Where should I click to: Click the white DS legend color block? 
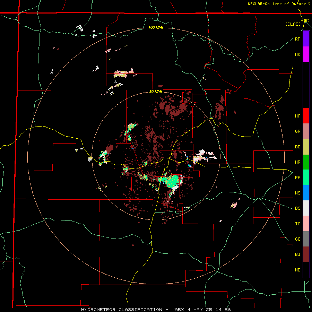coord(306,208)
